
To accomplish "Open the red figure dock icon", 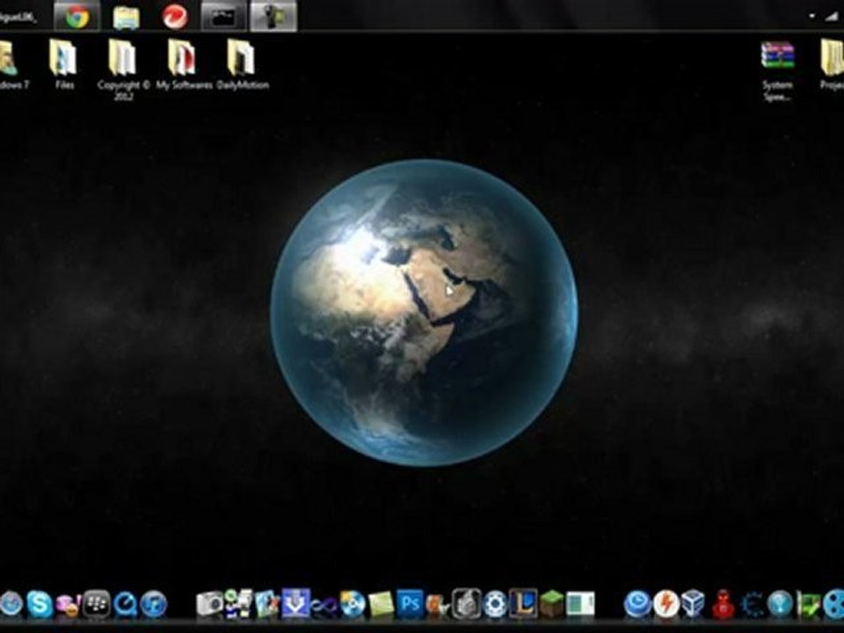I will [723, 604].
